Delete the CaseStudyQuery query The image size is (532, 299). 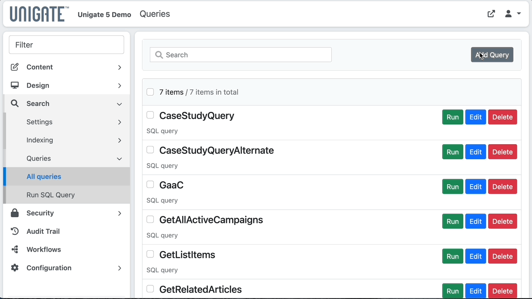[503, 117]
